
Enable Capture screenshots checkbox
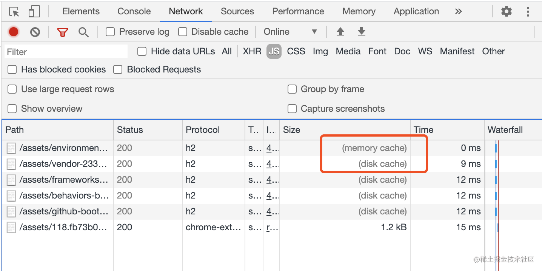point(292,109)
